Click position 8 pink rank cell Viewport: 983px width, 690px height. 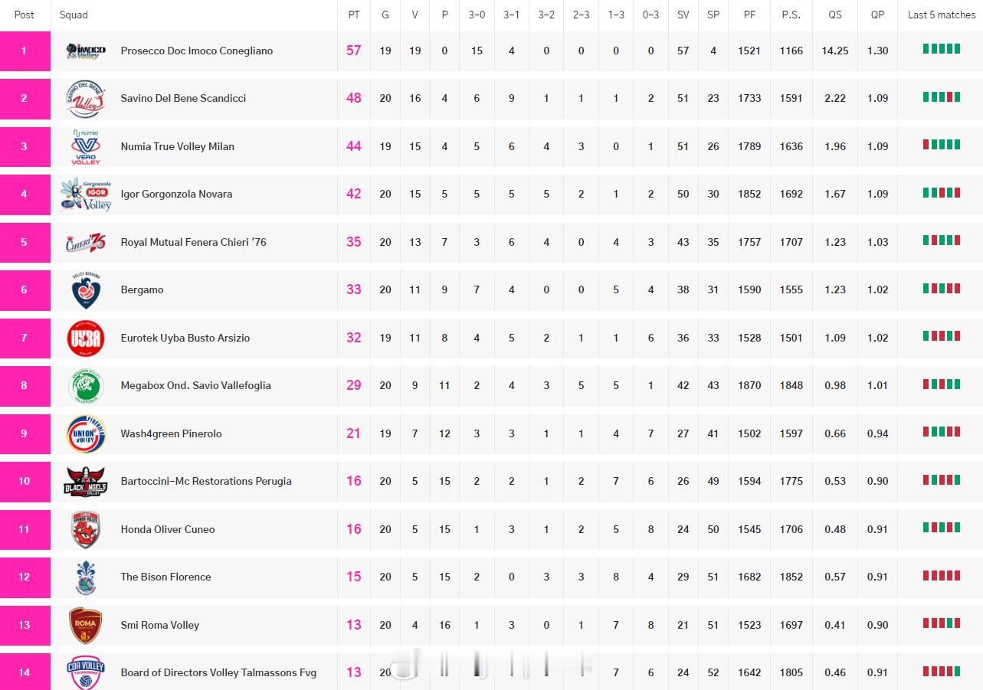(x=25, y=386)
